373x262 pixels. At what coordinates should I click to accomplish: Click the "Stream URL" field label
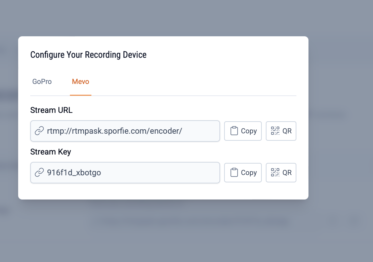coord(51,110)
